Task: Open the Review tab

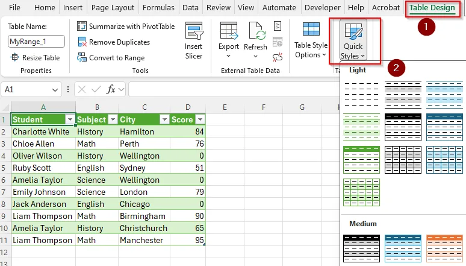Action: coord(219,7)
